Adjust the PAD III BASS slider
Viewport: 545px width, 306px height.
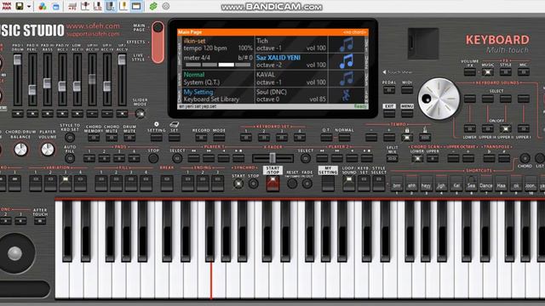(47, 83)
